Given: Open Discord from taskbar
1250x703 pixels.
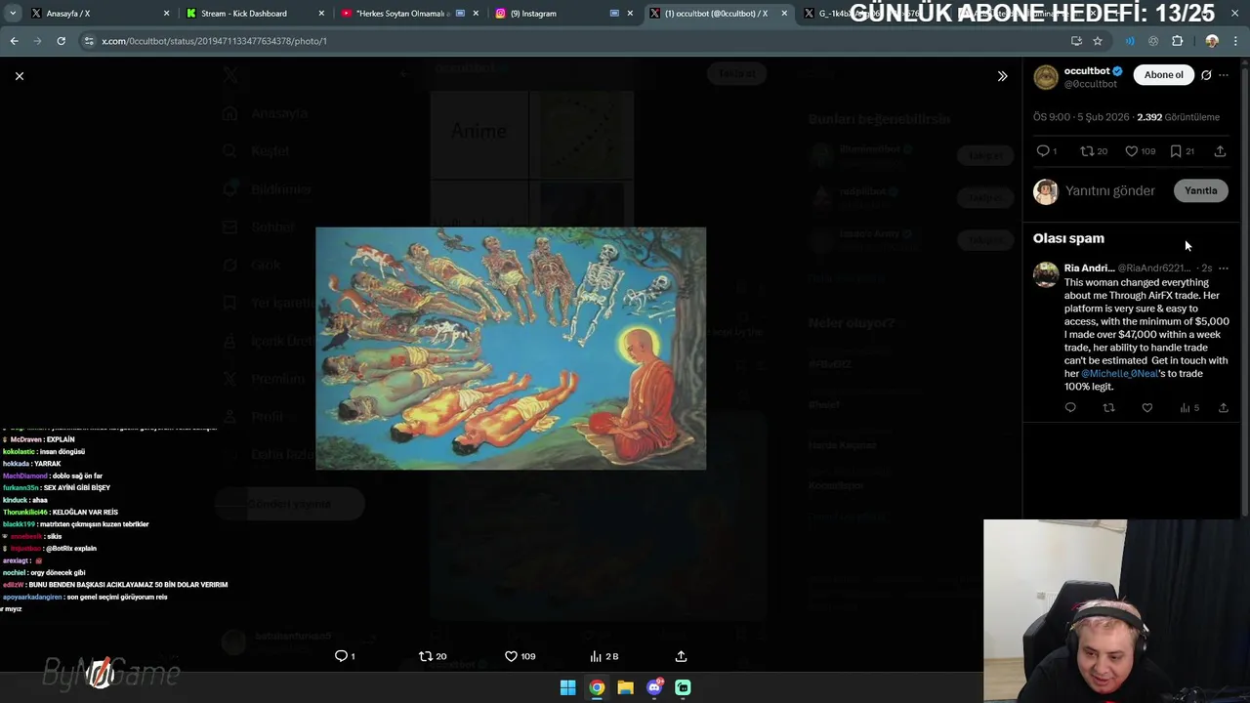Looking at the screenshot, I should (x=654, y=687).
